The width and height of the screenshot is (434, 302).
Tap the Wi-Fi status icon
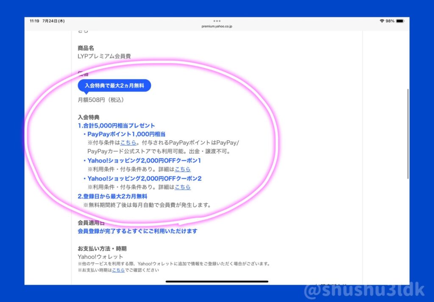pyautogui.click(x=382, y=21)
